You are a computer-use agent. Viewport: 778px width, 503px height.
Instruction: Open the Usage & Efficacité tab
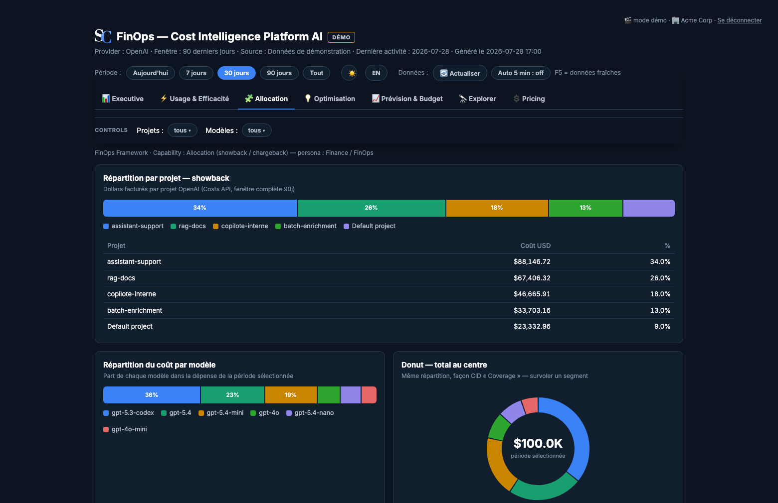click(x=194, y=99)
